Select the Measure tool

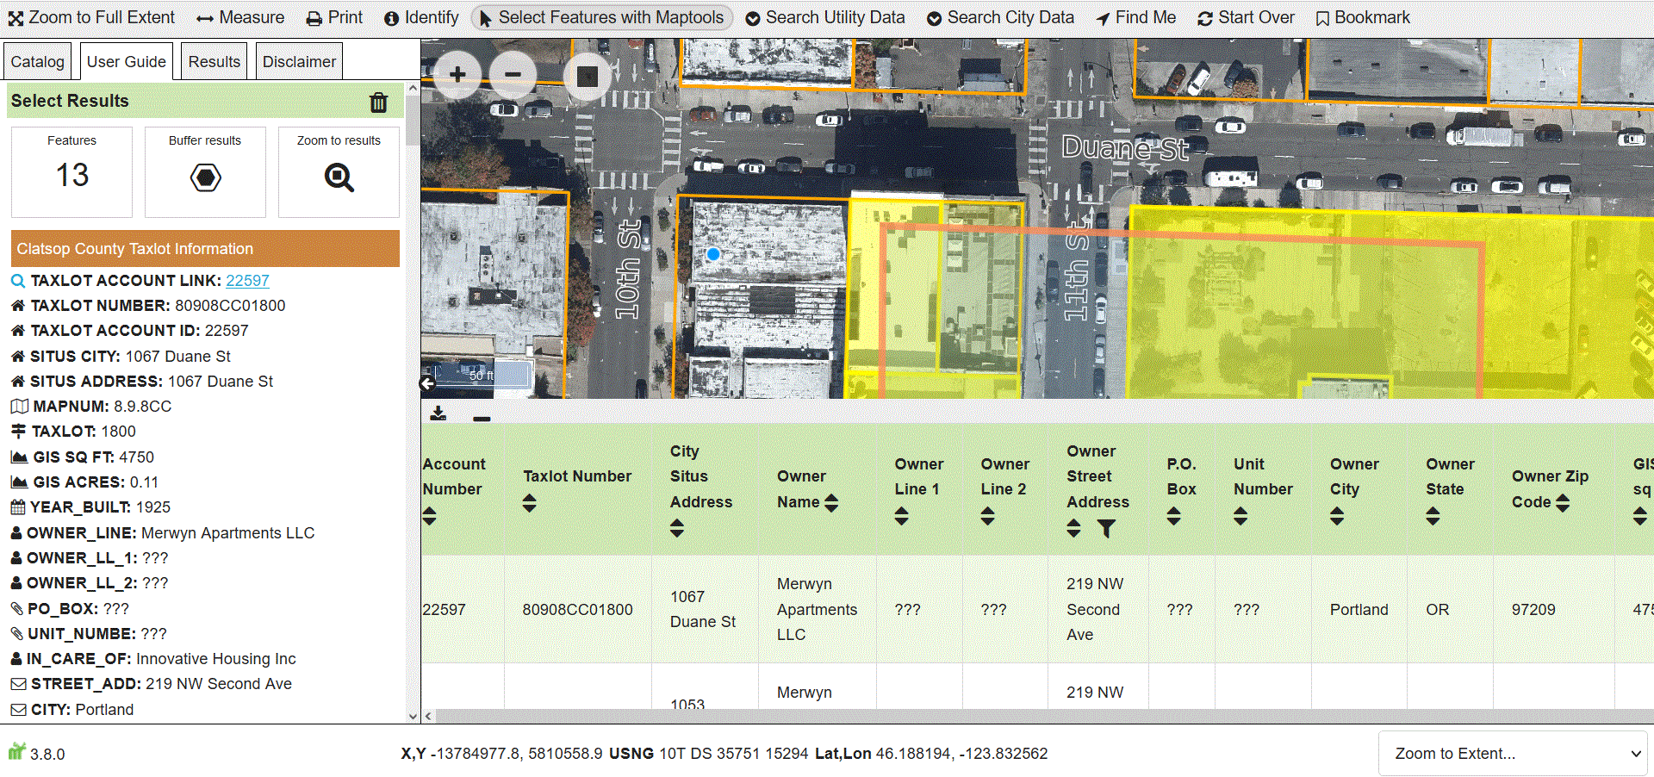tap(240, 17)
